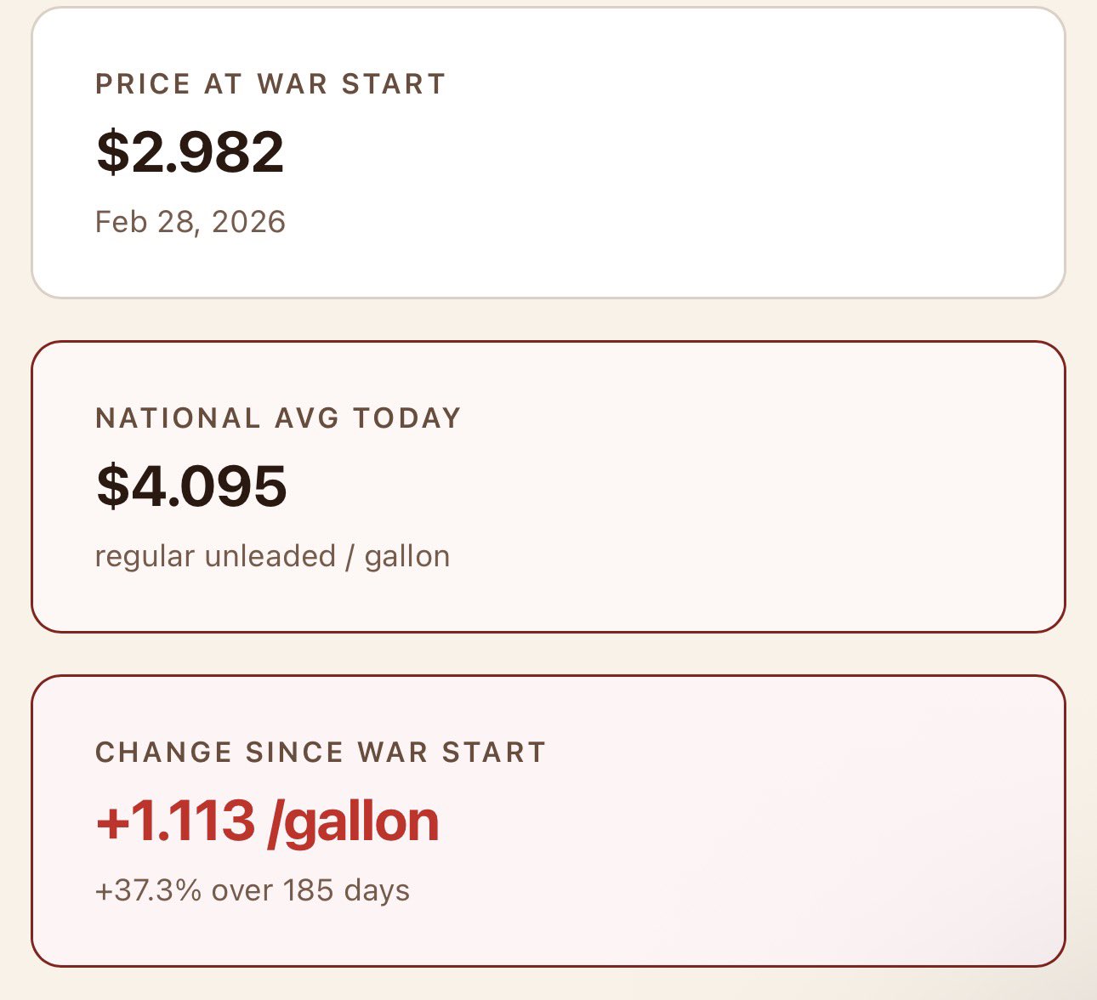Click the "regular unleaded" caption text

[x=216, y=556]
